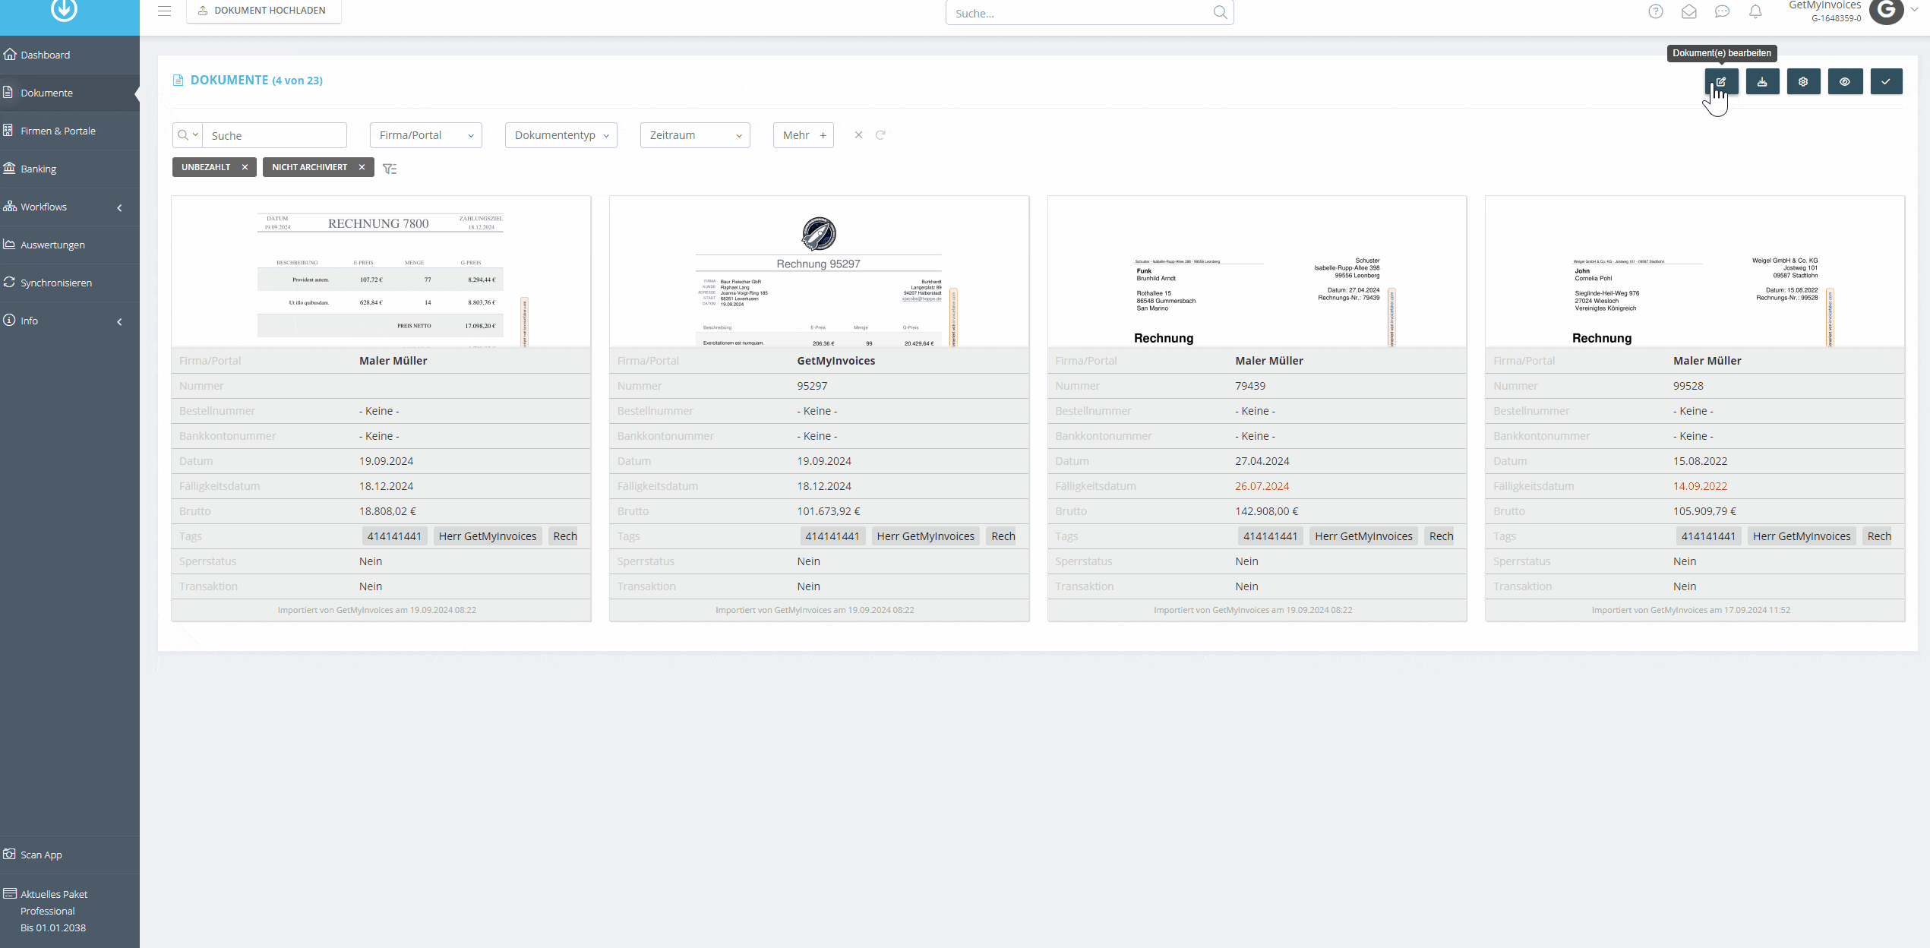The height and width of the screenshot is (948, 1930).
Task: Open the view settings gear icon
Action: pos(1803,81)
